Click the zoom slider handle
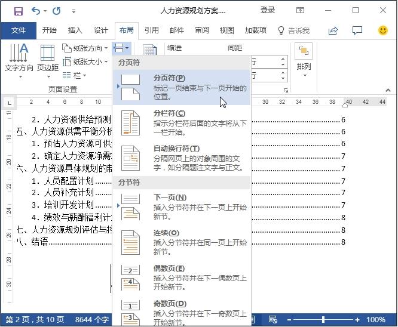The height and width of the screenshot is (327, 398). tap(323, 320)
